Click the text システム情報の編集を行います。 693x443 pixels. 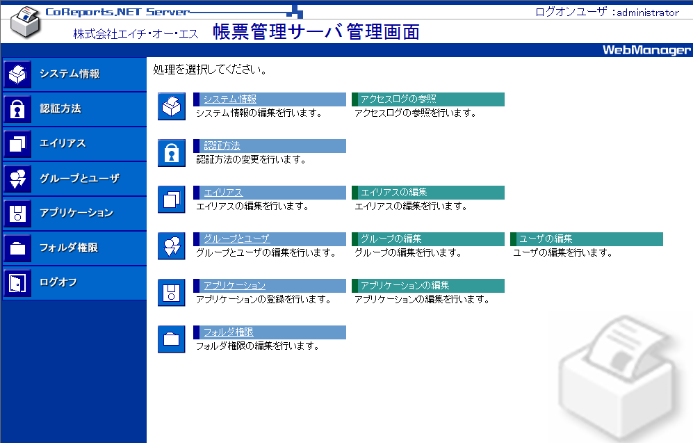pyautogui.click(x=259, y=113)
